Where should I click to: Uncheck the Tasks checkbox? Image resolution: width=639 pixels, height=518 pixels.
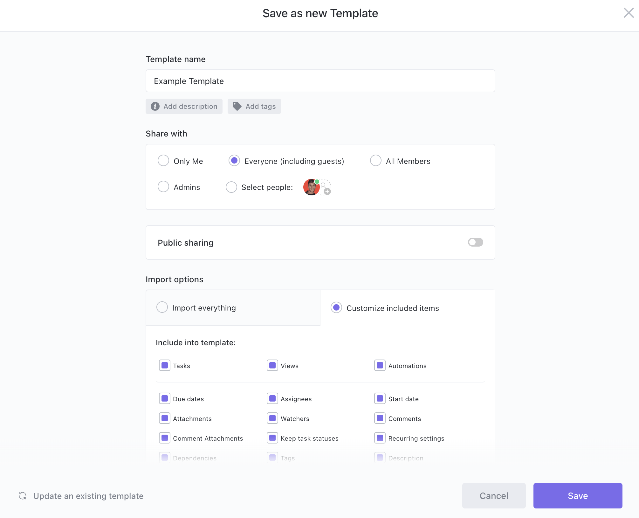pos(165,365)
